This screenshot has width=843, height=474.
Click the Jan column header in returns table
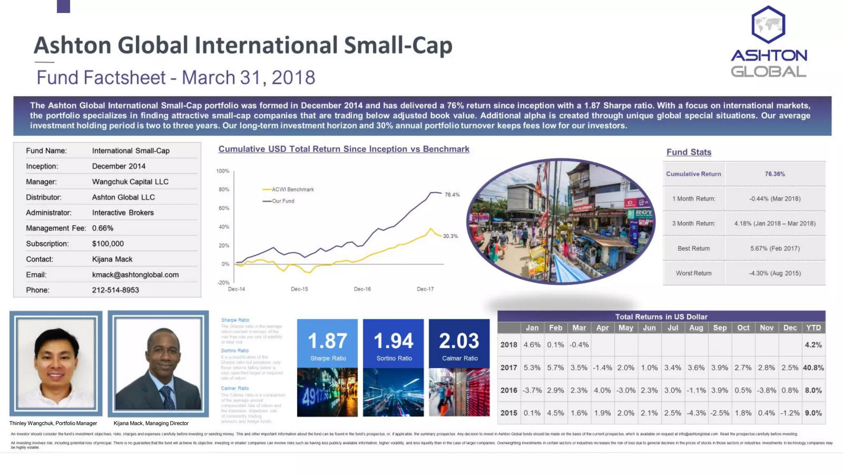click(532, 328)
